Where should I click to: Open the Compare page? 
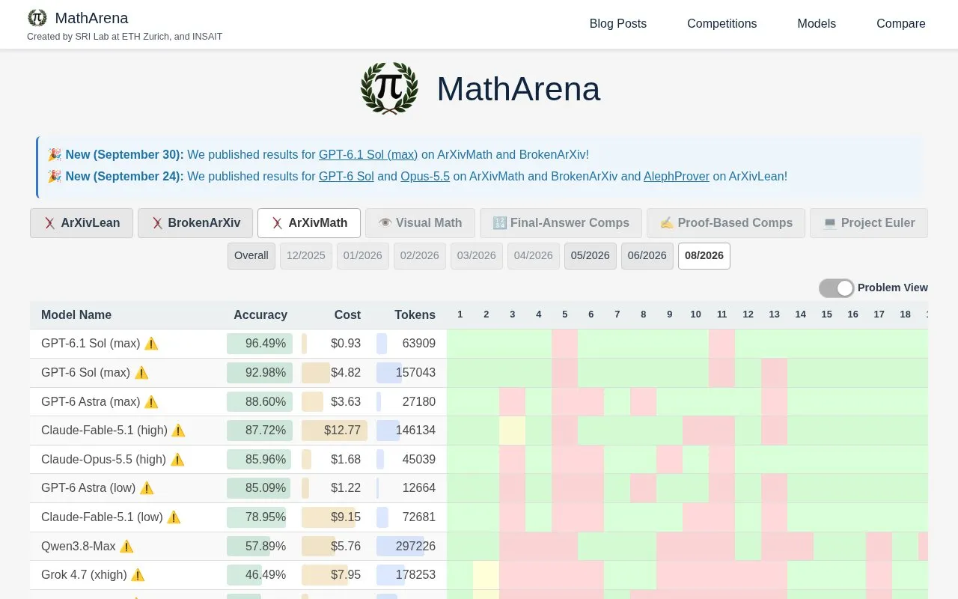point(901,24)
